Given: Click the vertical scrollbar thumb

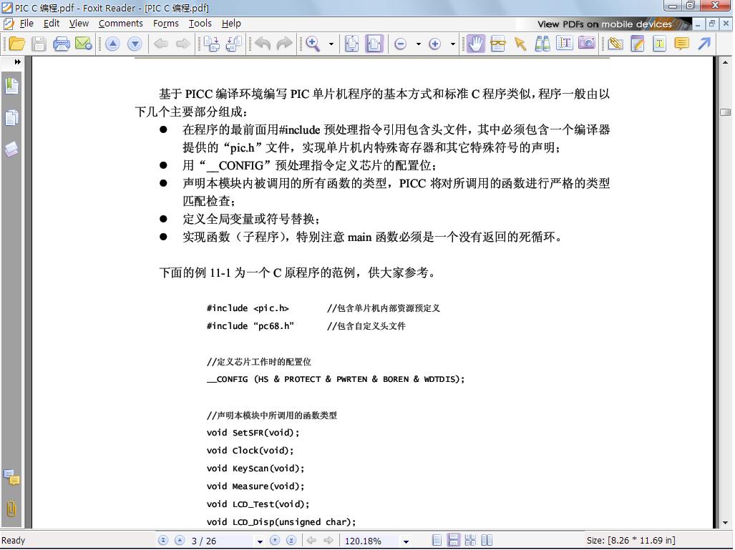Looking at the screenshot, I should coord(725,112).
